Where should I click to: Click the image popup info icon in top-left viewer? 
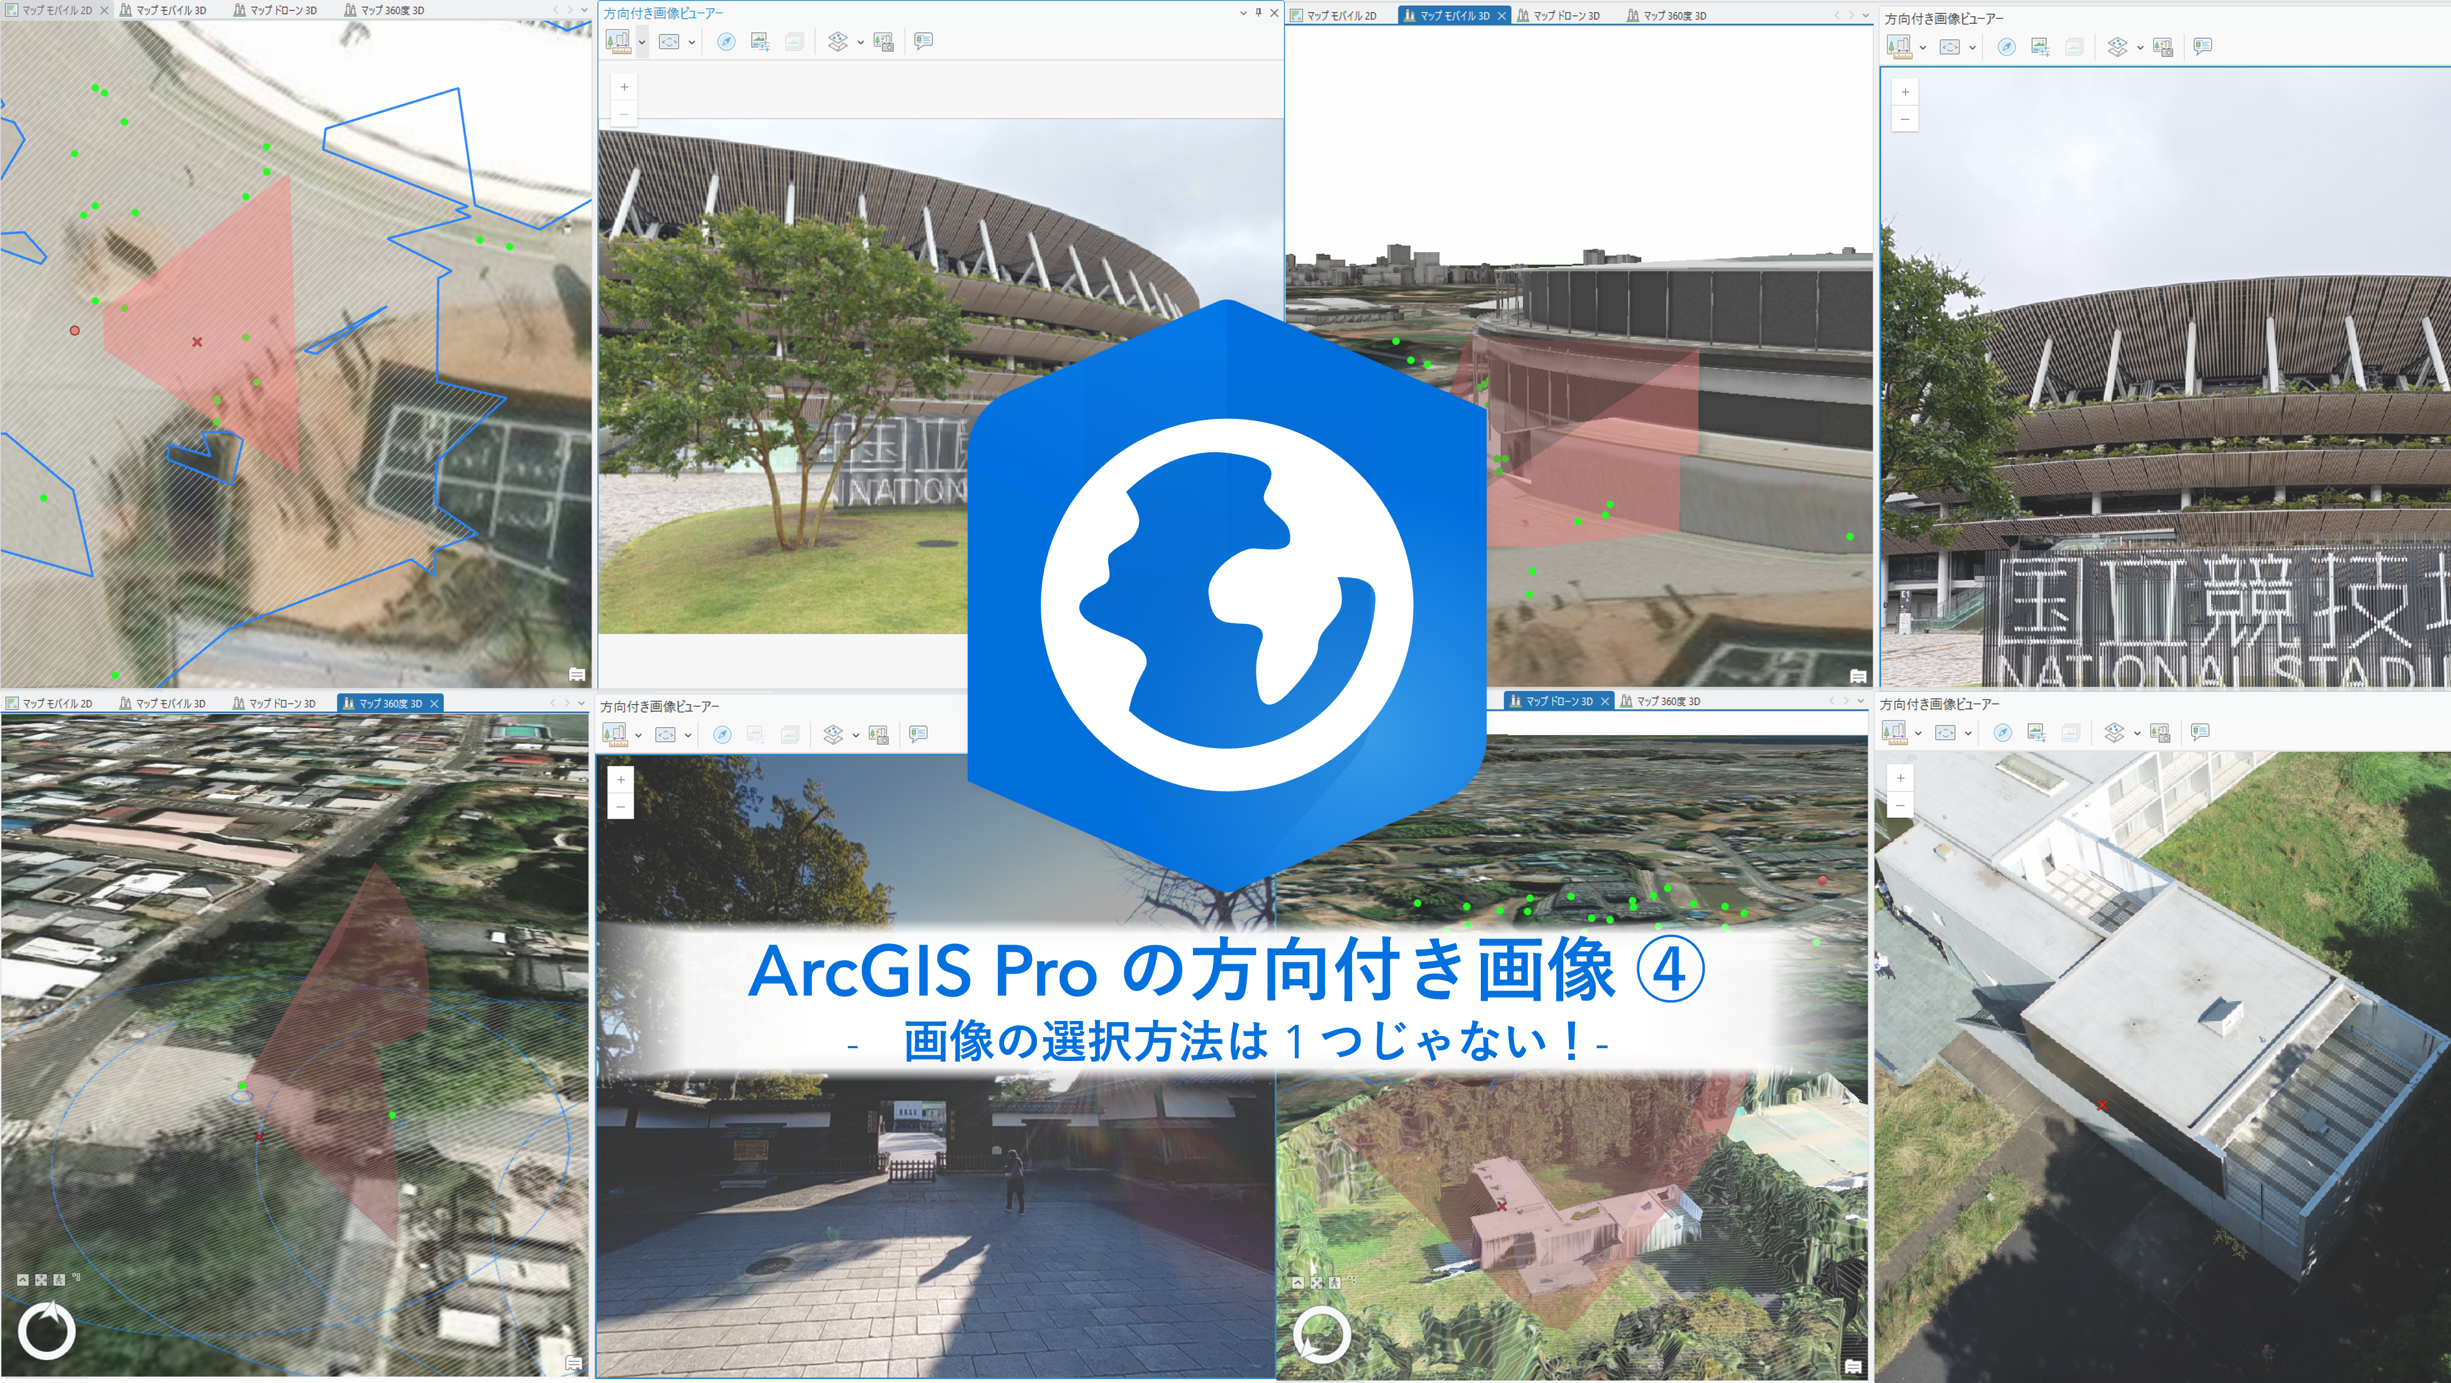[923, 41]
